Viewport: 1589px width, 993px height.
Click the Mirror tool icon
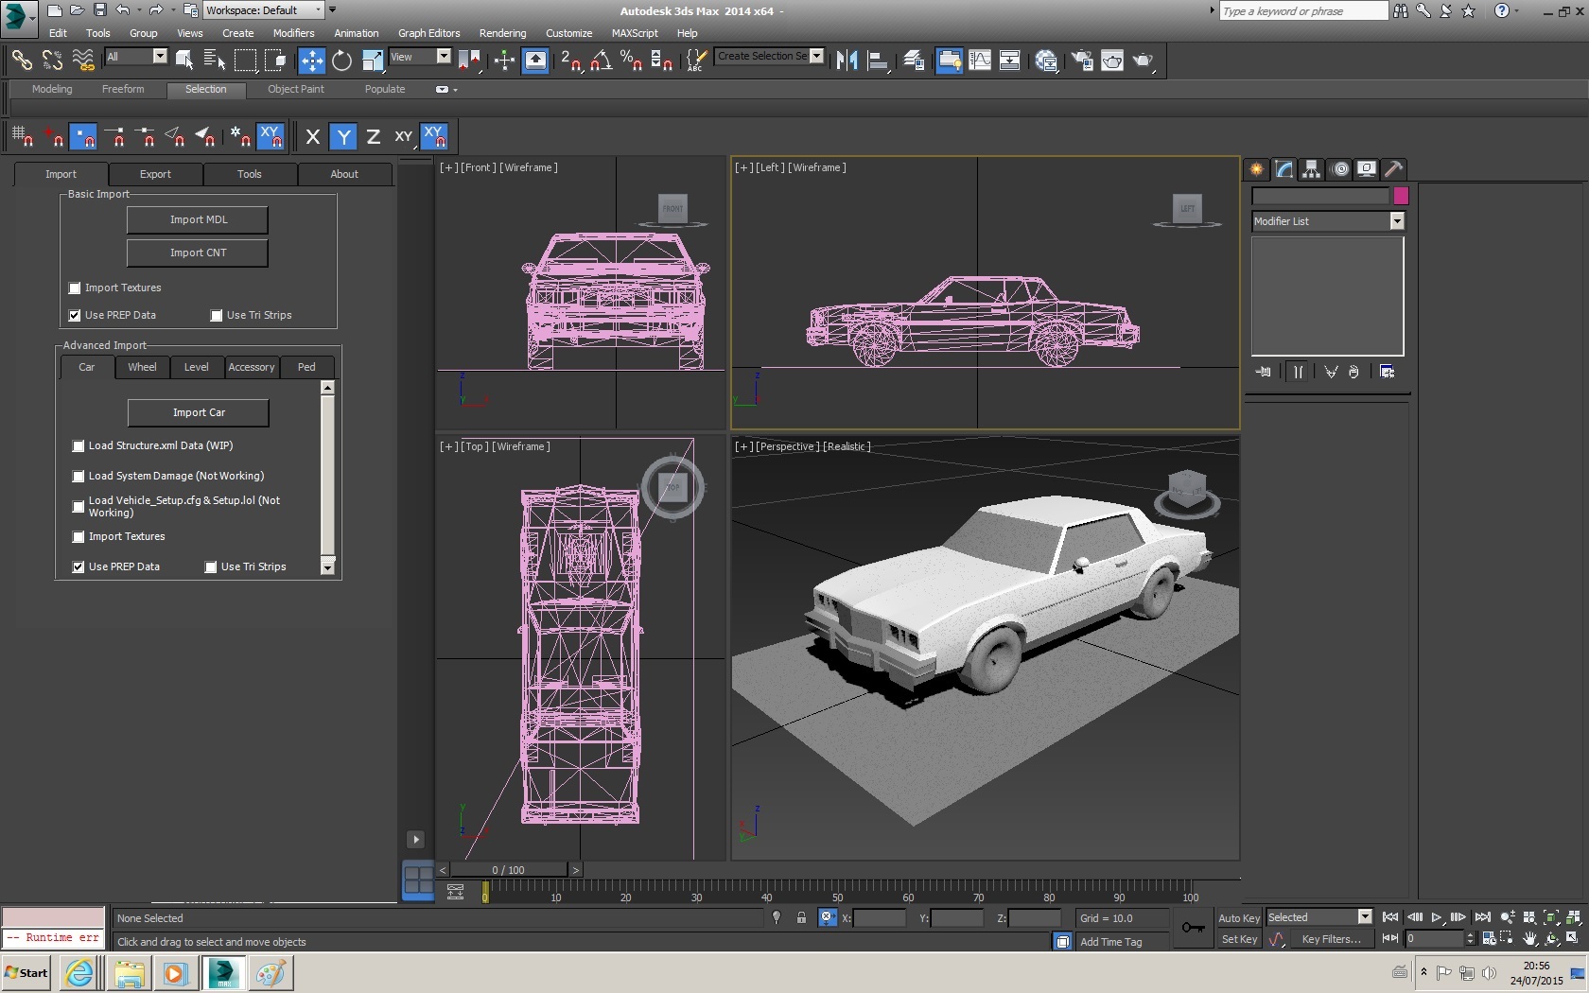(847, 61)
